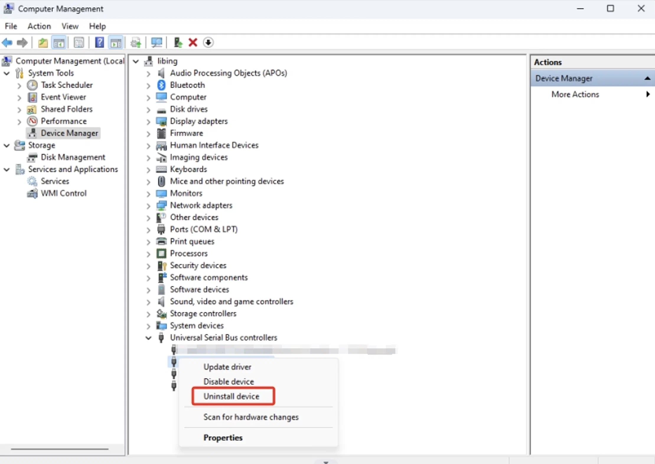Open the blue Help question mark icon
The width and height of the screenshot is (655, 464).
tap(99, 43)
